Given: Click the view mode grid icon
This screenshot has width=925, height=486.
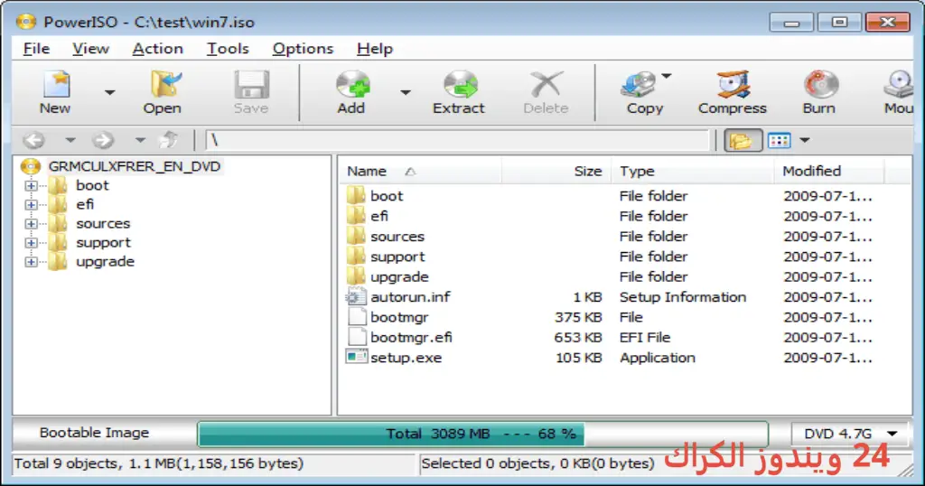Looking at the screenshot, I should (780, 140).
